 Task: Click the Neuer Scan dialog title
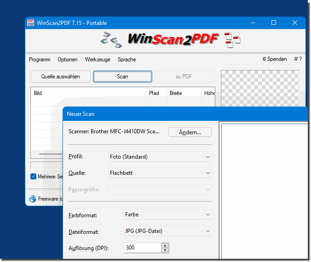81,114
